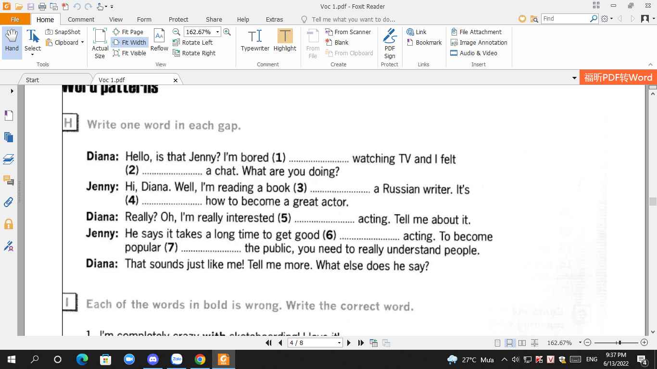Viewport: 657px width, 369px height.
Task: Open the File menu
Action: [15, 19]
